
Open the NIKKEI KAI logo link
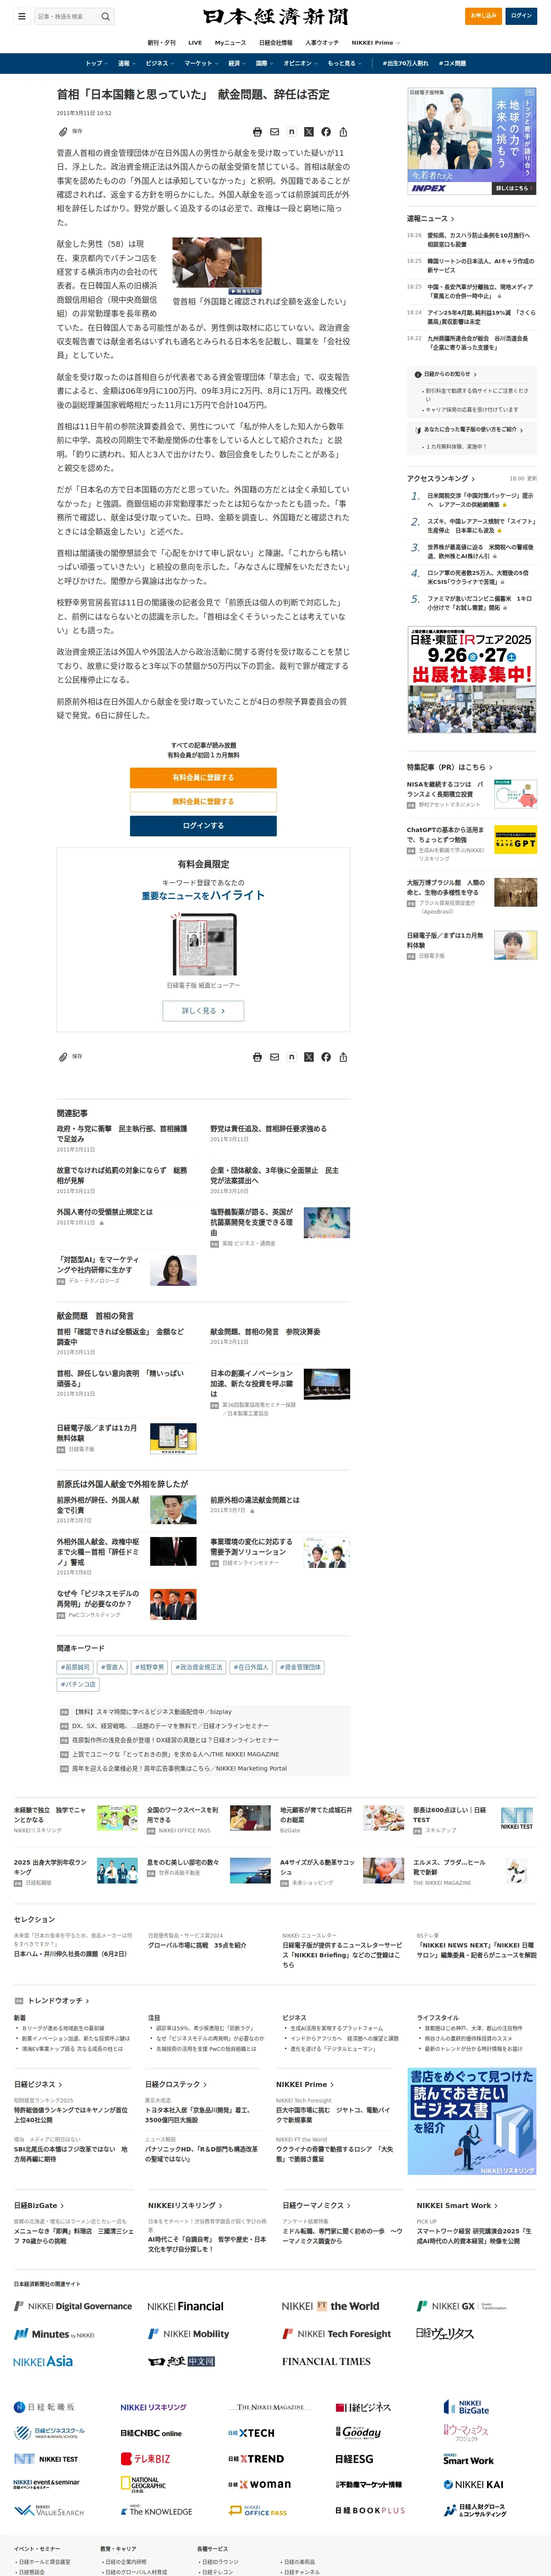[x=473, y=2484]
